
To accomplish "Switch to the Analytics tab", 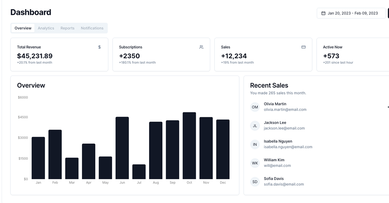I will [x=46, y=28].
